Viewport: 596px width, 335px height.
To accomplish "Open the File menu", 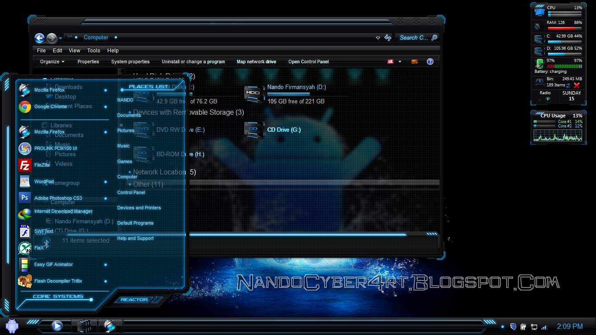I will 41,51.
